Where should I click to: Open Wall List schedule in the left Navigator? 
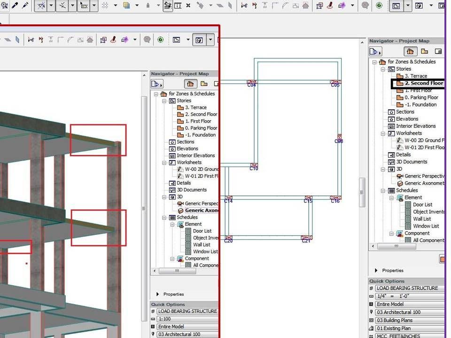point(202,245)
